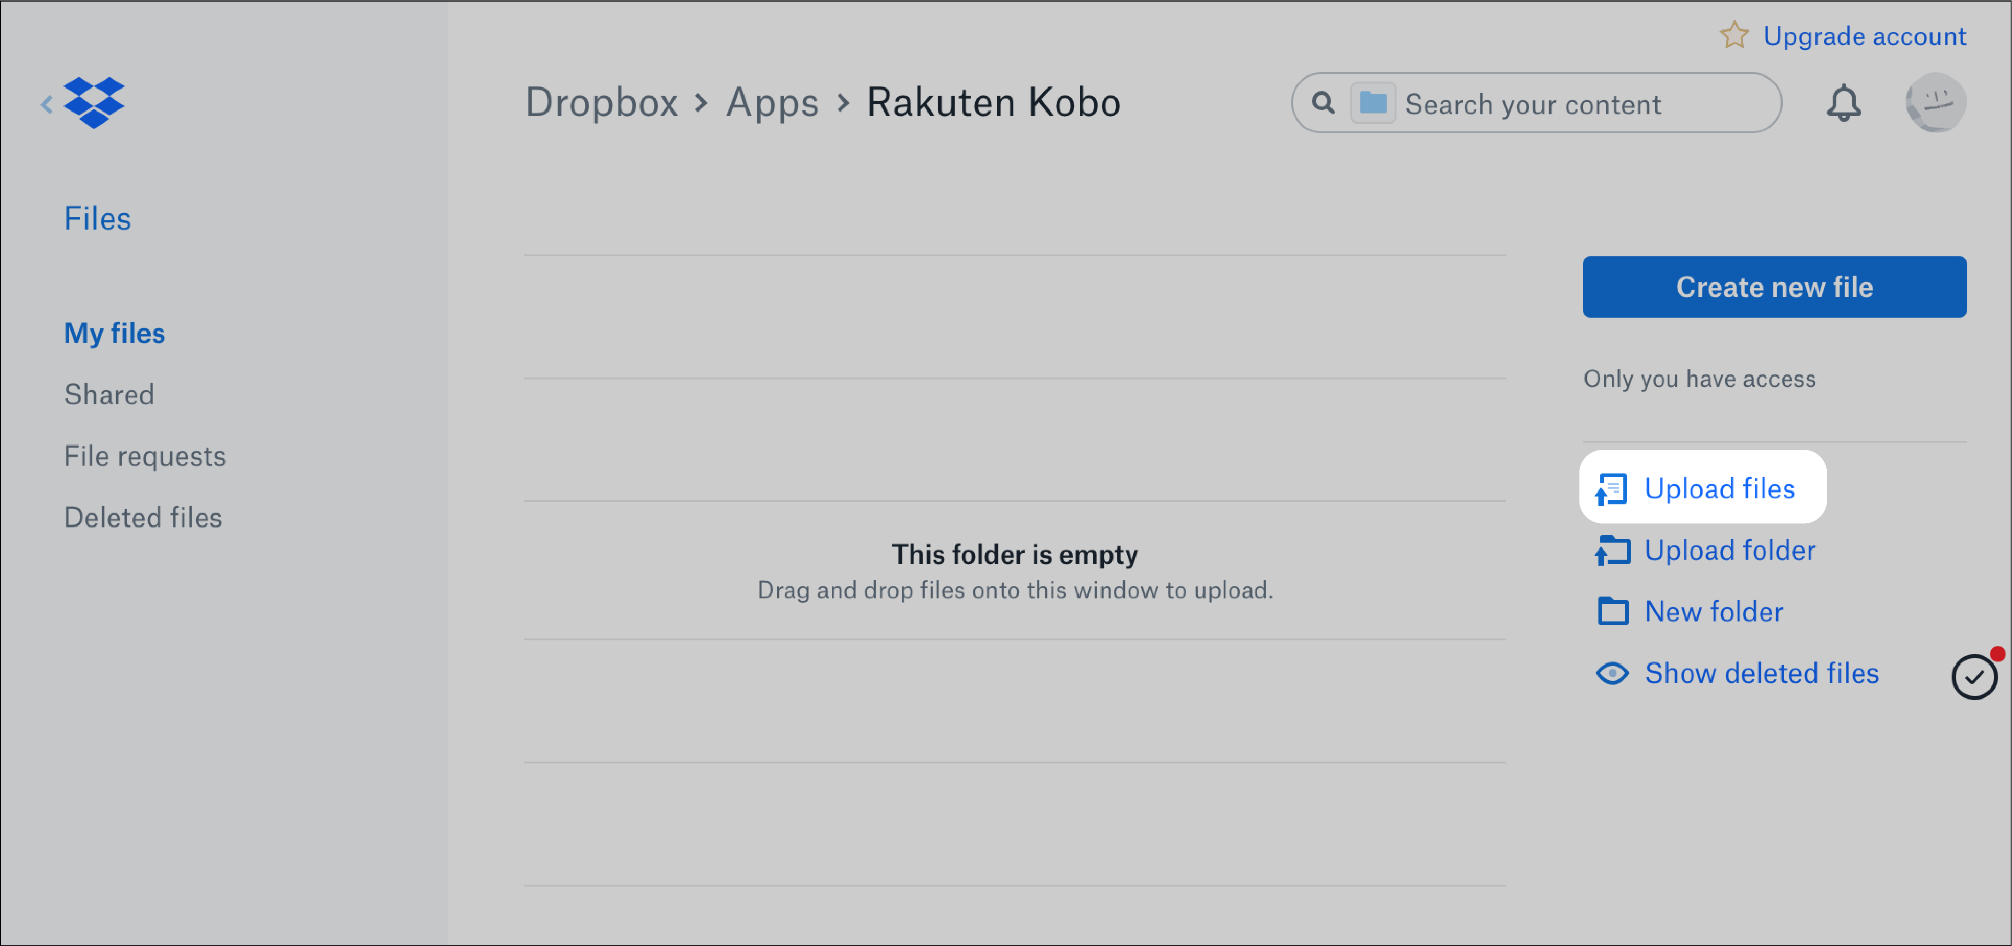Screen dimensions: 2012x946
Task: Select File requests from sidebar
Action: click(145, 455)
